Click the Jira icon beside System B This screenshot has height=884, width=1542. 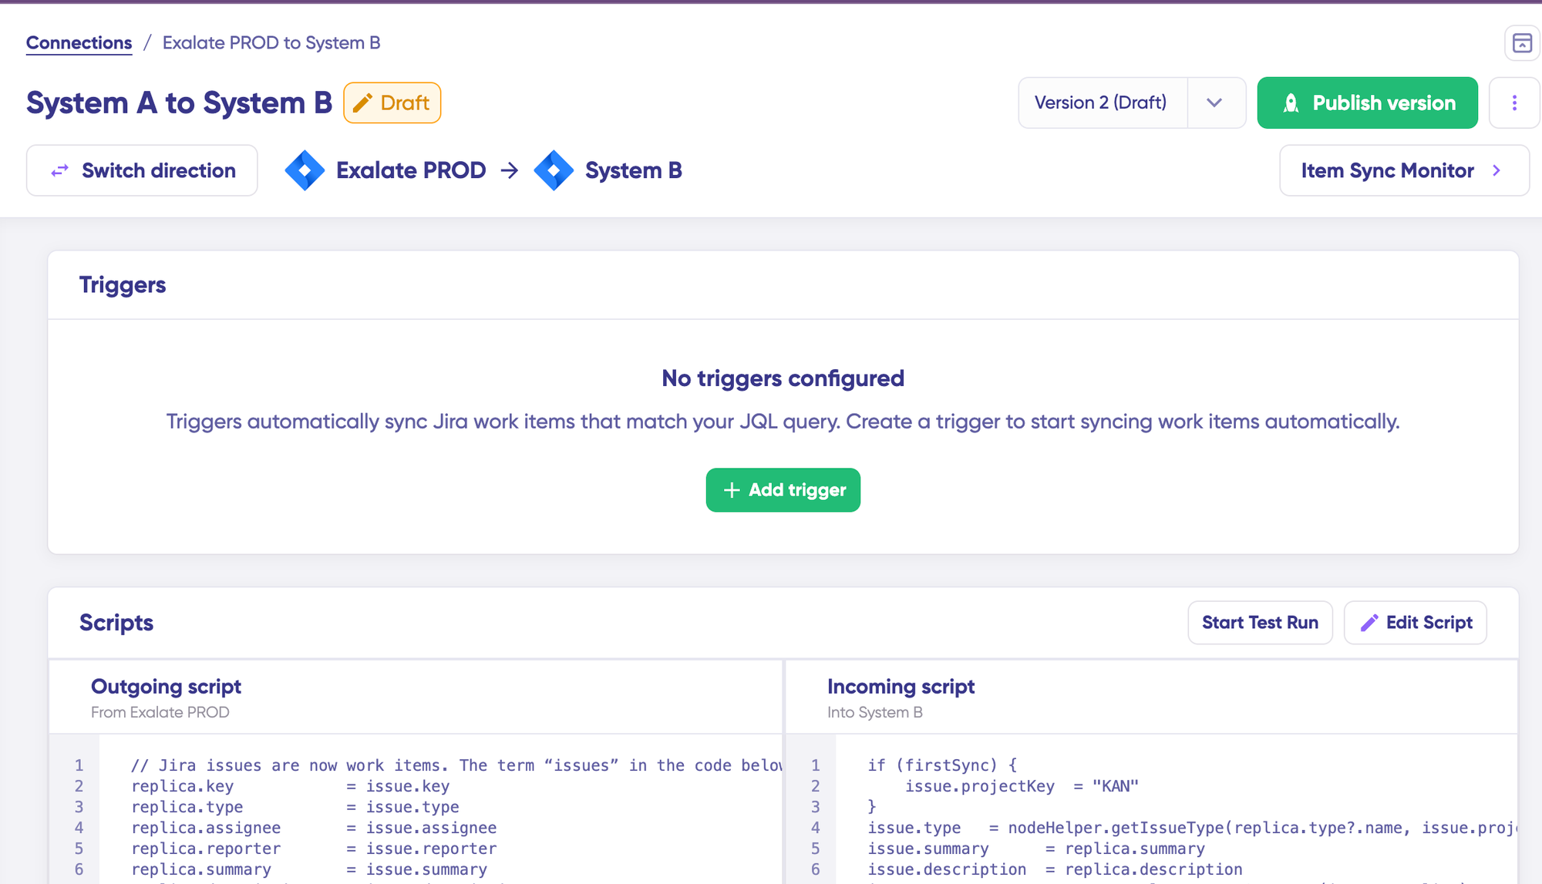(554, 170)
